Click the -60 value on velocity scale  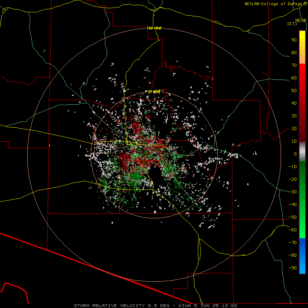pos(293,230)
